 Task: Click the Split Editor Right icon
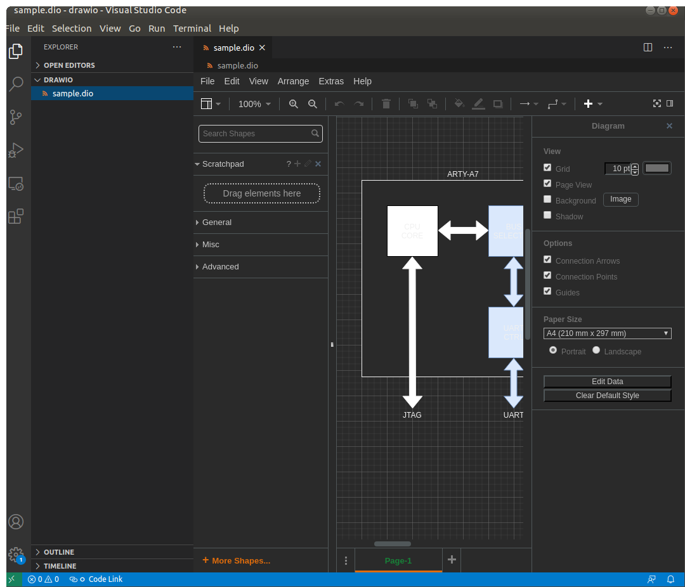[x=648, y=48]
